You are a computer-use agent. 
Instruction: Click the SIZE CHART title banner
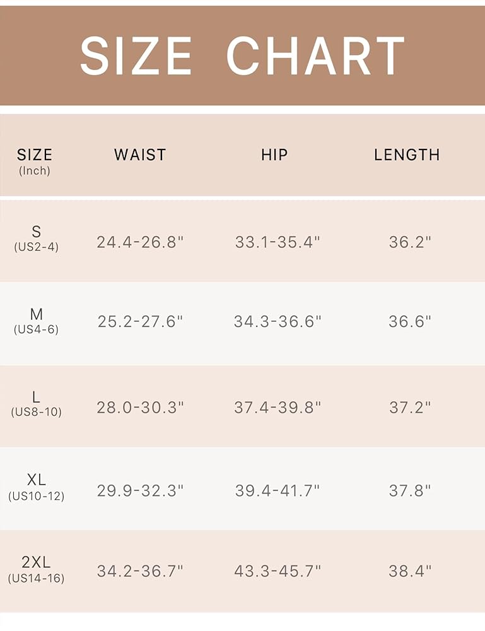coord(242,56)
